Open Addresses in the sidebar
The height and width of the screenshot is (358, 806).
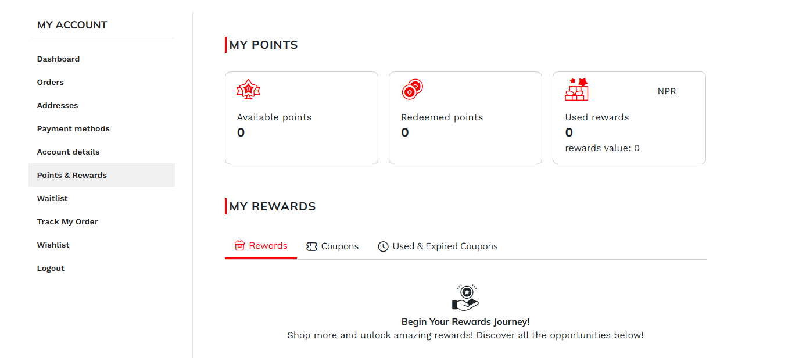[58, 105]
